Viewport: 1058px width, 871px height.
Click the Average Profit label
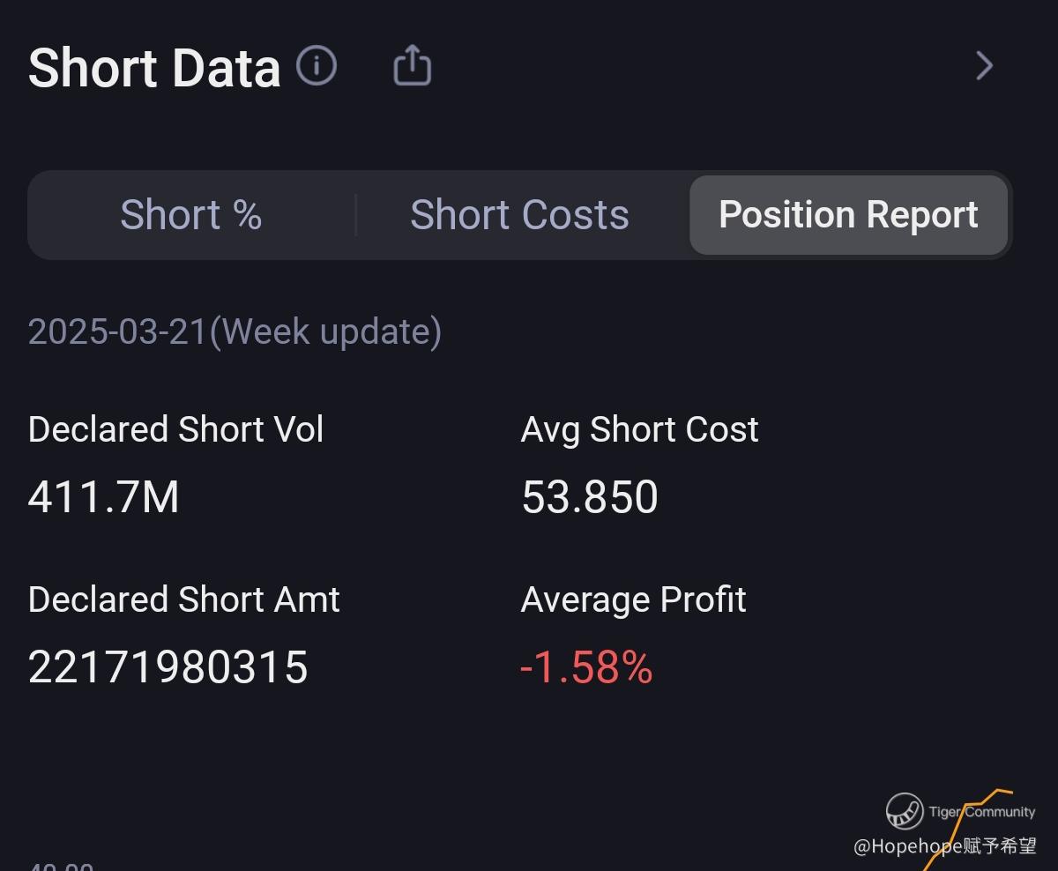pos(633,600)
